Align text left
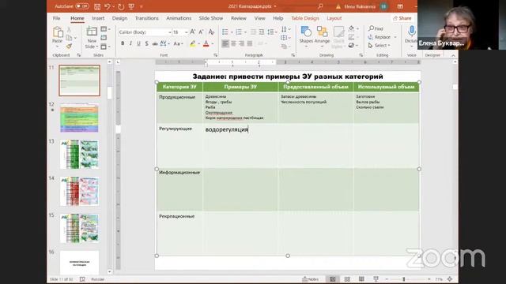Image resolution: width=506 pixels, height=284 pixels. [x=225, y=43]
